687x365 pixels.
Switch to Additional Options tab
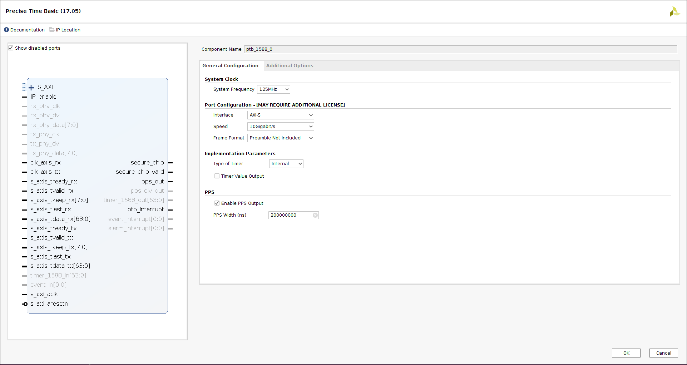[x=290, y=66]
